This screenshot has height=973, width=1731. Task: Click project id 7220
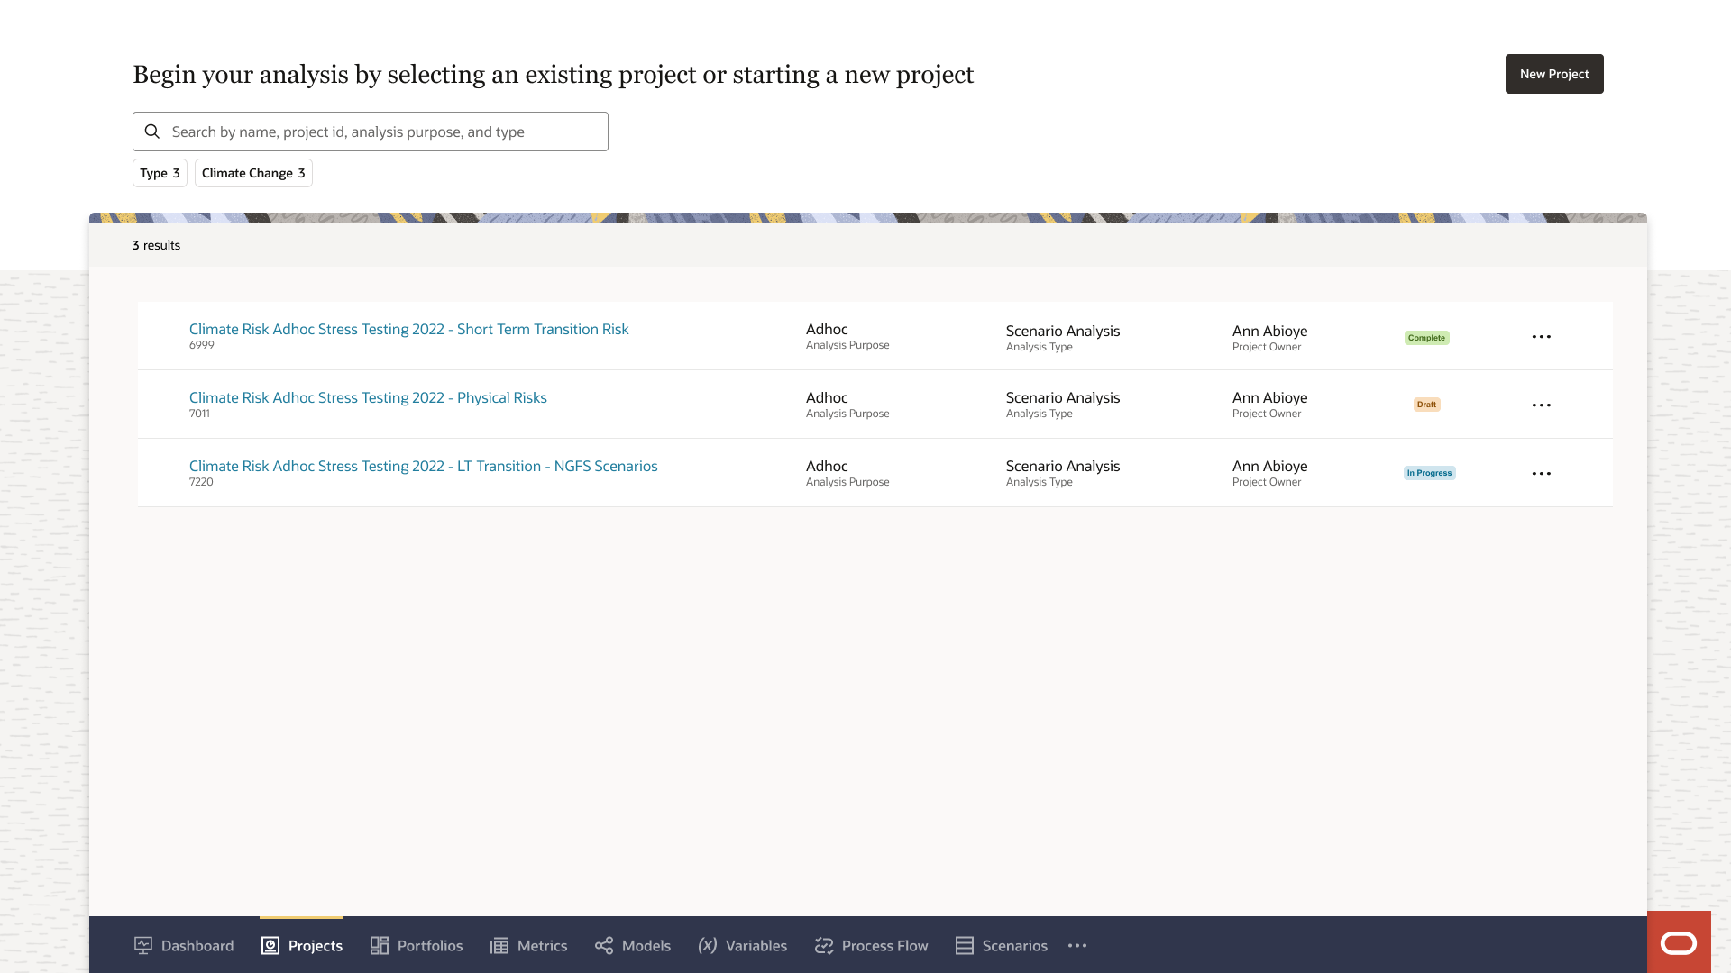201,482
